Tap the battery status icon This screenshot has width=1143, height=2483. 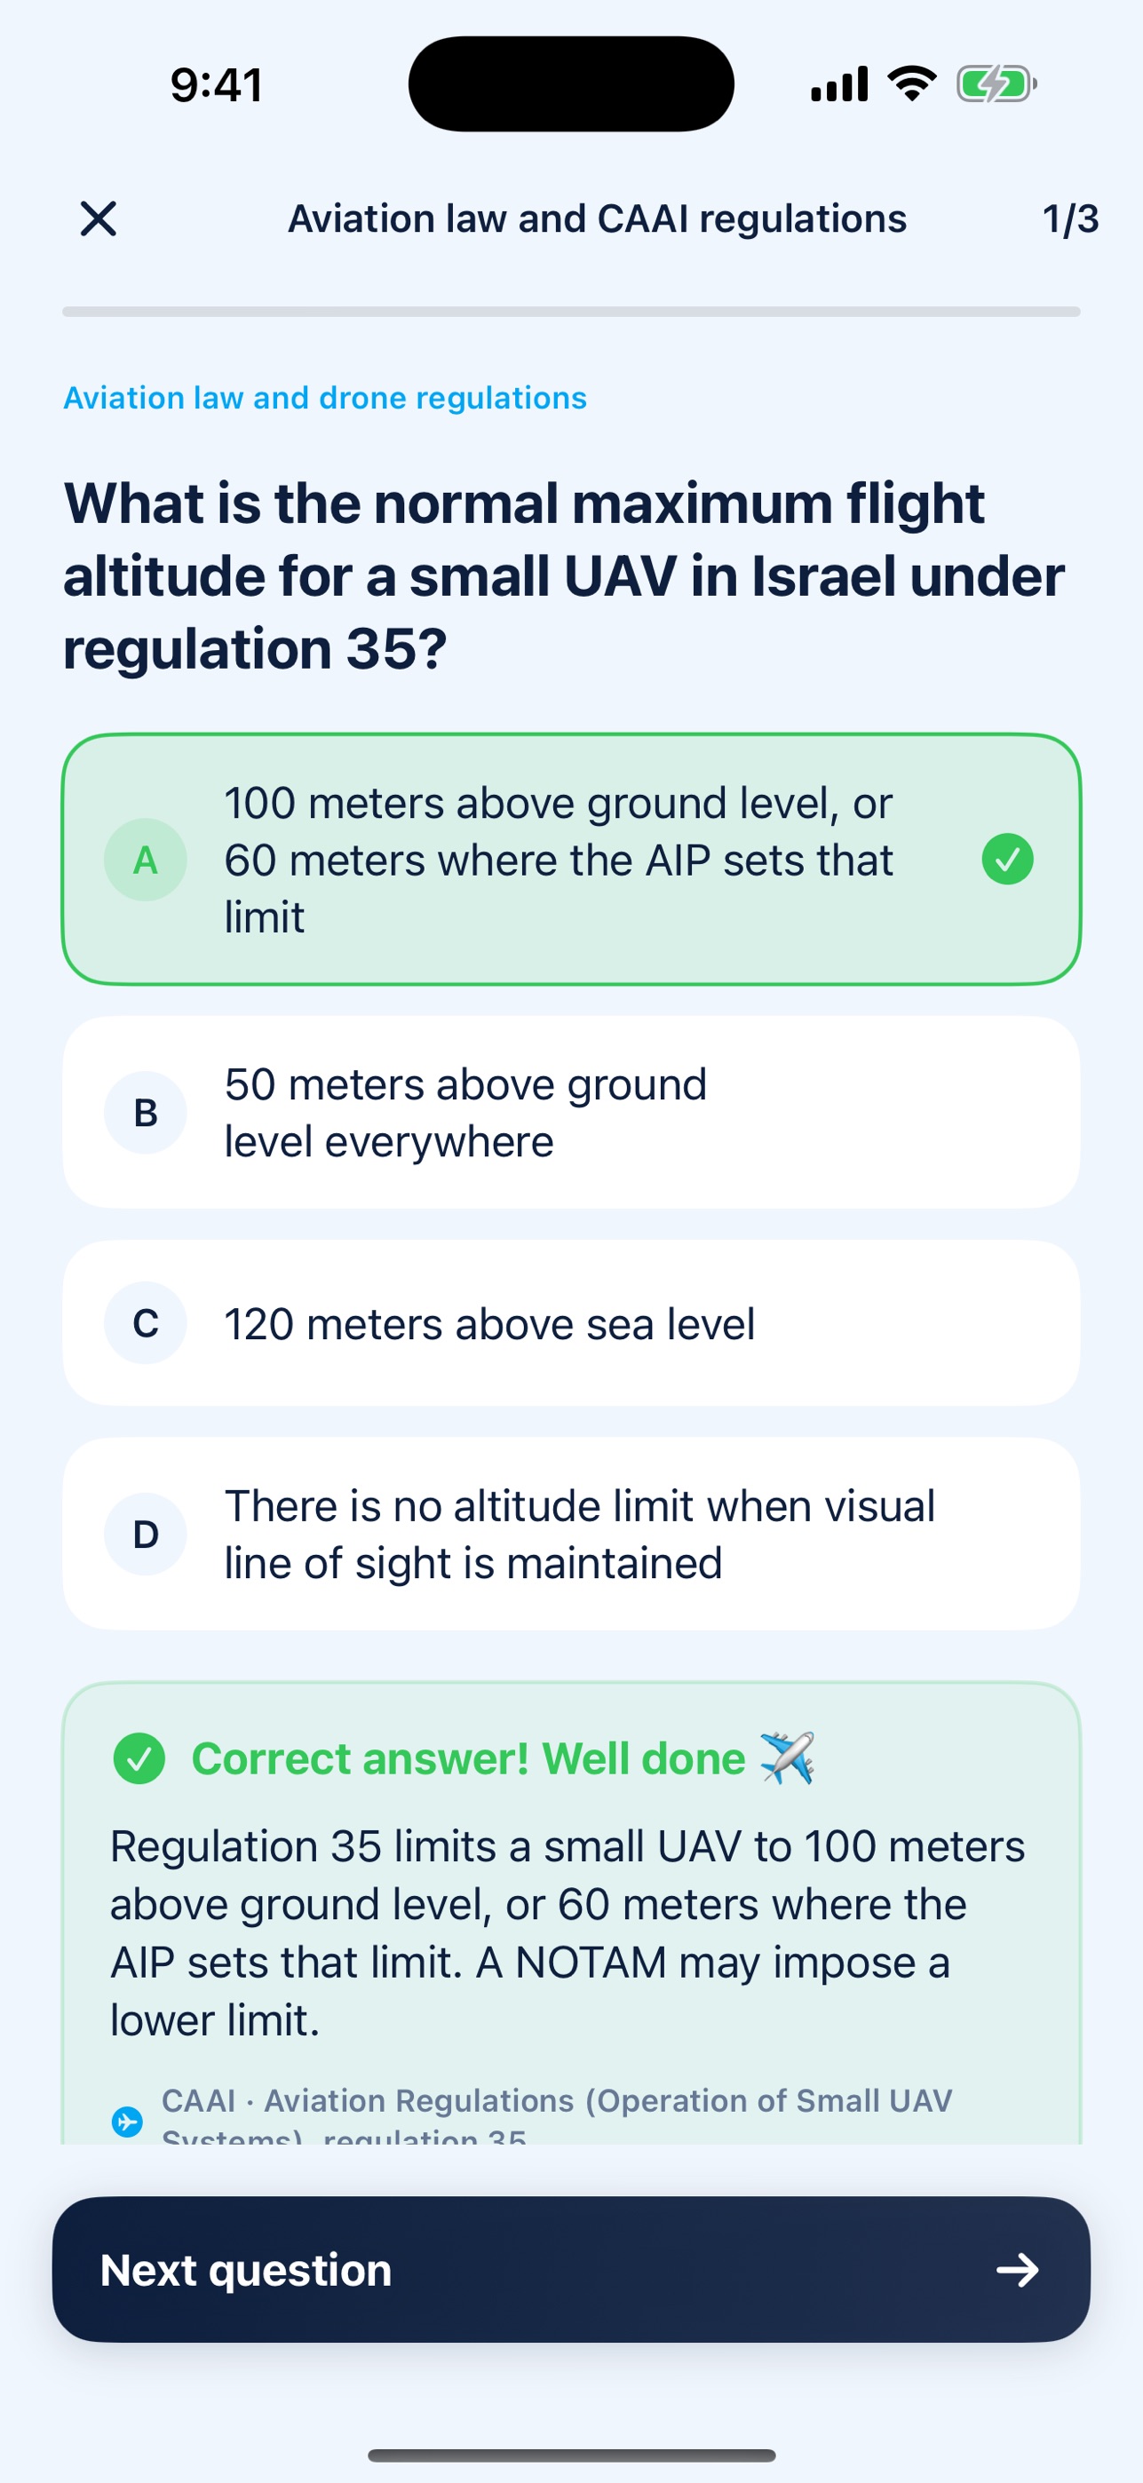tap(996, 83)
